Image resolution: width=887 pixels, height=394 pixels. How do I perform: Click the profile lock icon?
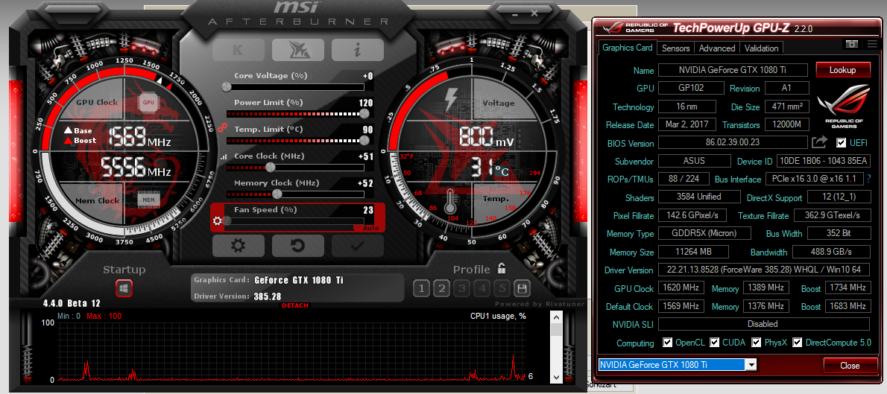(x=501, y=268)
